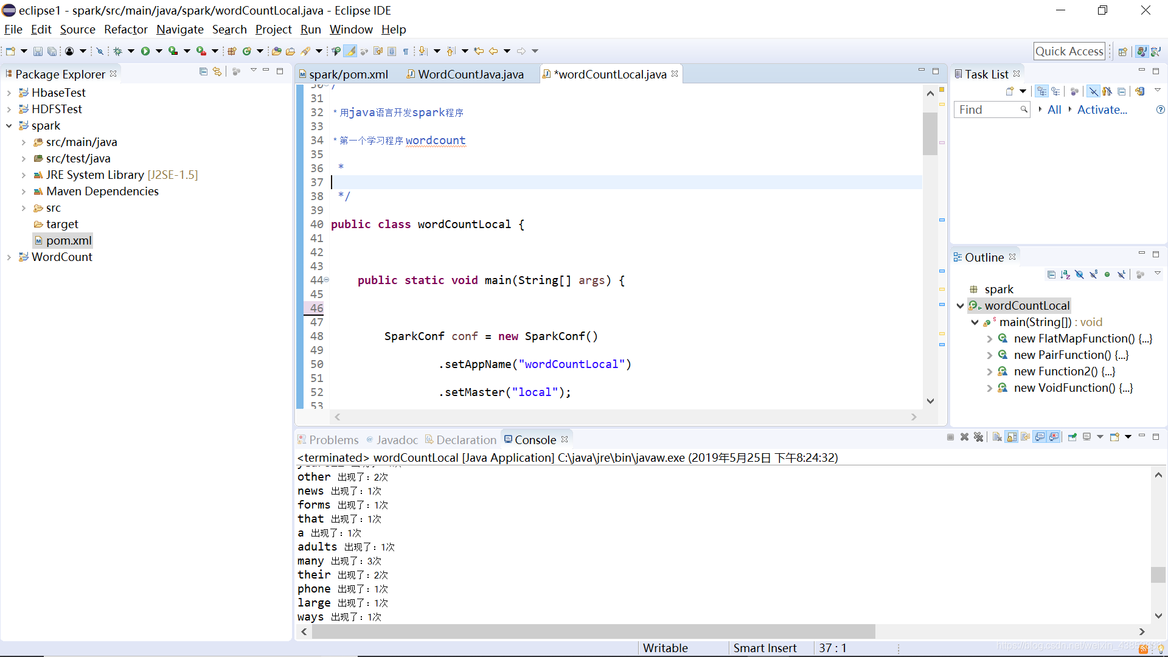Collapse all in Outline toolbar

click(x=1051, y=275)
